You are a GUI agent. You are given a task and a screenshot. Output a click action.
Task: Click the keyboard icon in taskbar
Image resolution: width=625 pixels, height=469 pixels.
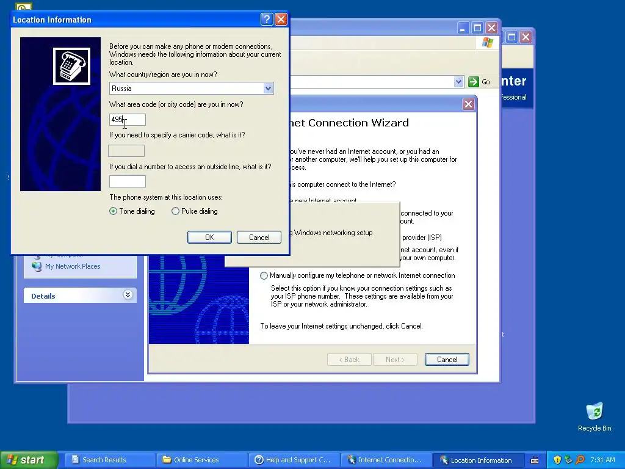[x=535, y=460]
